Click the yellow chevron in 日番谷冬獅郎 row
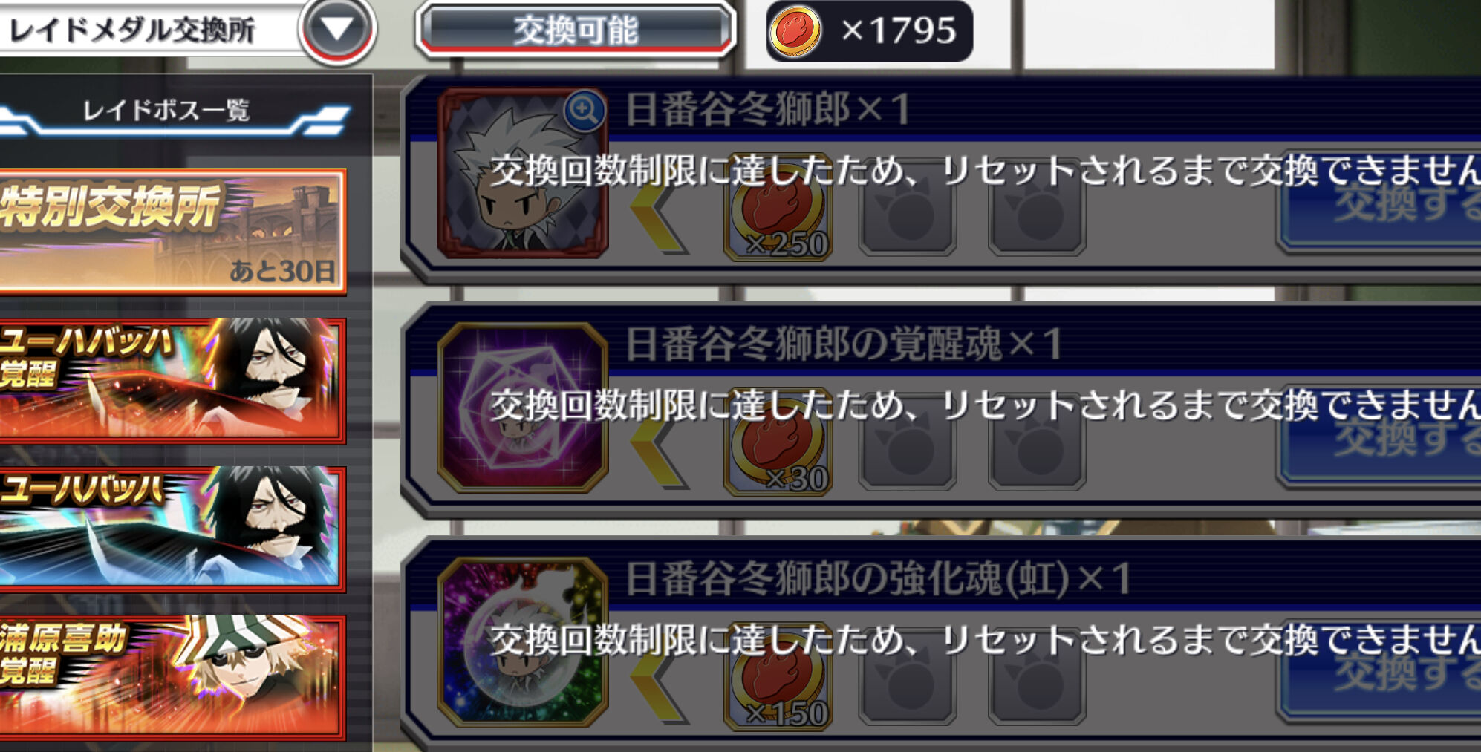This screenshot has height=752, width=1481. click(658, 217)
